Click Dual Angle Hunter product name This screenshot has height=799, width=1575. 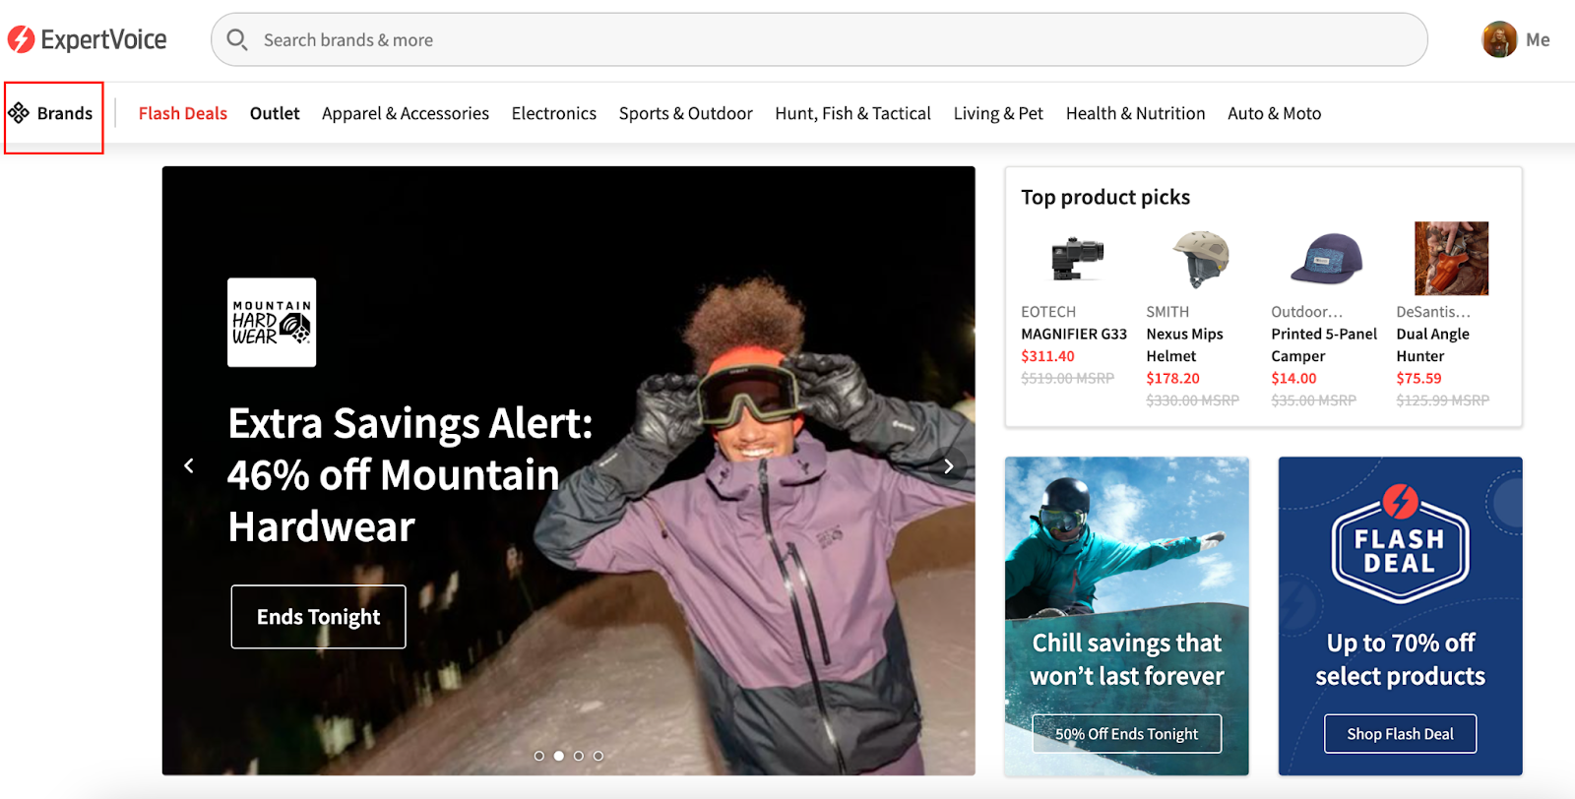click(1433, 345)
